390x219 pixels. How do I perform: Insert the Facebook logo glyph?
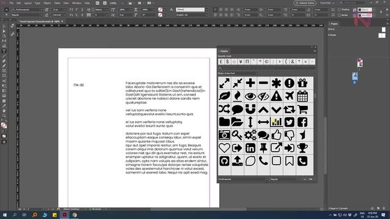[302, 122]
